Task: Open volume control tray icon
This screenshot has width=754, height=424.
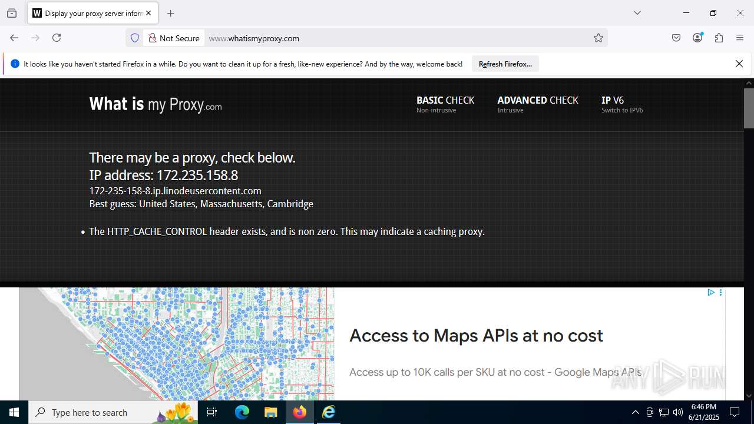Action: (678, 412)
